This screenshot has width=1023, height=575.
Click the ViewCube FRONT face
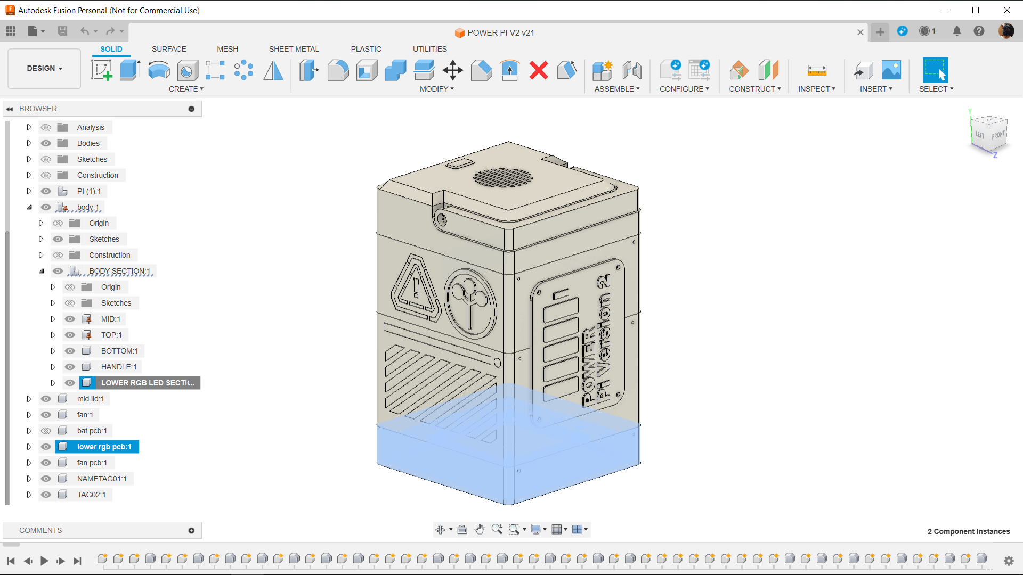[998, 136]
